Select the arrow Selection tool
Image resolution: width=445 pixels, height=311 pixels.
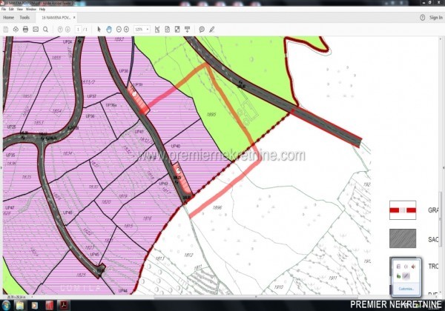pyautogui.click(x=99, y=29)
